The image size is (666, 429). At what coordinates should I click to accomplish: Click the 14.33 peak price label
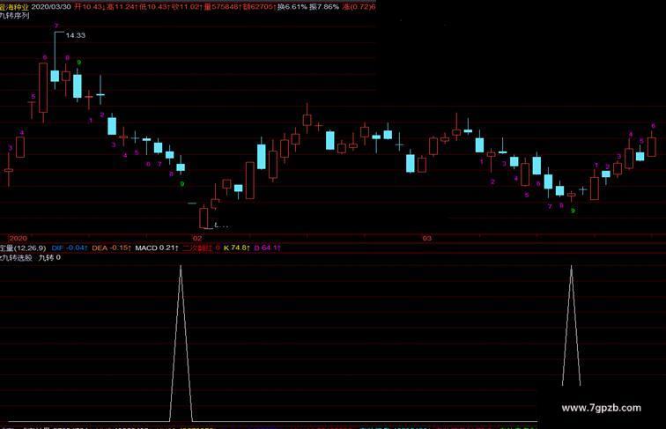[76, 35]
